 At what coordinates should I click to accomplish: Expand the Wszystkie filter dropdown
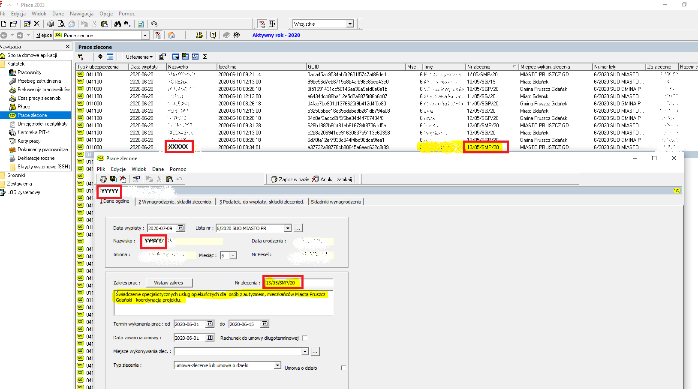(x=350, y=24)
